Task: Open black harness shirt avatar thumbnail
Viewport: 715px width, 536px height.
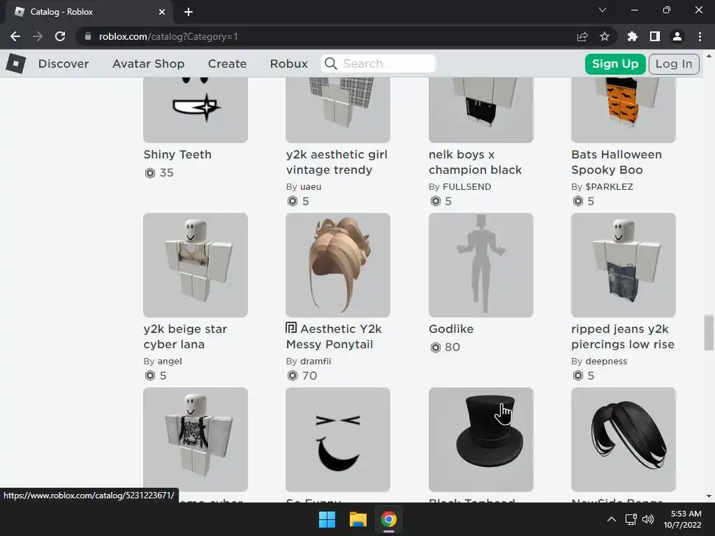Action: 196,440
